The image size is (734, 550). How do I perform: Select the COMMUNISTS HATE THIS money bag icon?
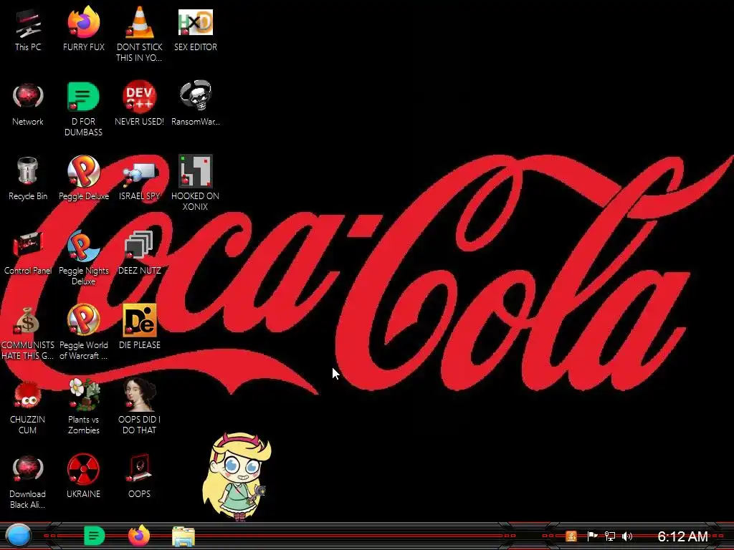(x=28, y=321)
